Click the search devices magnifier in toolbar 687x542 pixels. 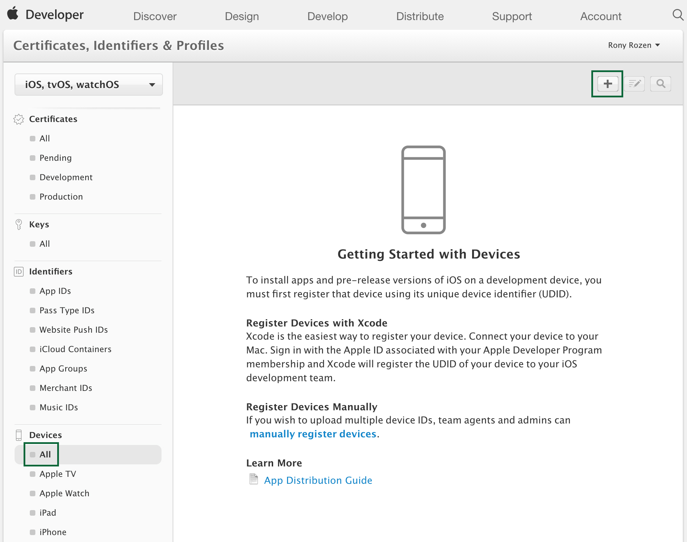point(661,84)
